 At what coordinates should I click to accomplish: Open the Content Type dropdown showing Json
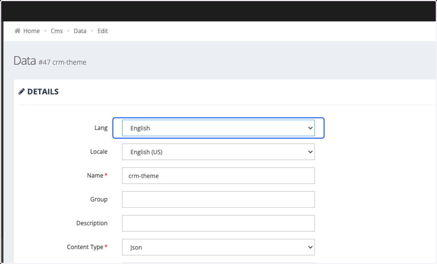218,247
